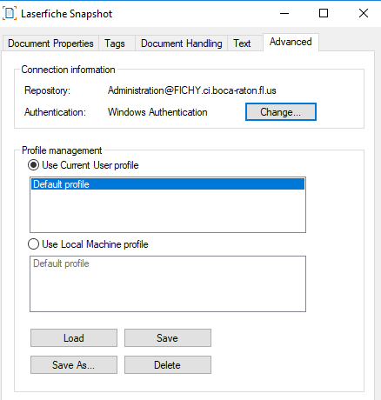The width and height of the screenshot is (381, 400).
Task: Click the Laserfiche Snapshot title bar icon
Action: click(10, 13)
